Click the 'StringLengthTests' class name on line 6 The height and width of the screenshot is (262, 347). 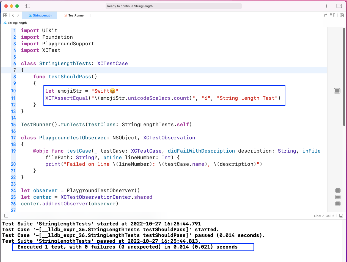pos(65,64)
